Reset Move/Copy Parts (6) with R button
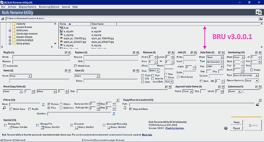The image size is (264, 142). pos(170,87)
